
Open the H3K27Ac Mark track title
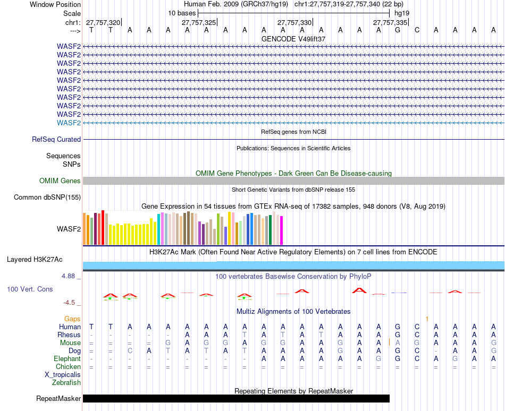(293, 252)
